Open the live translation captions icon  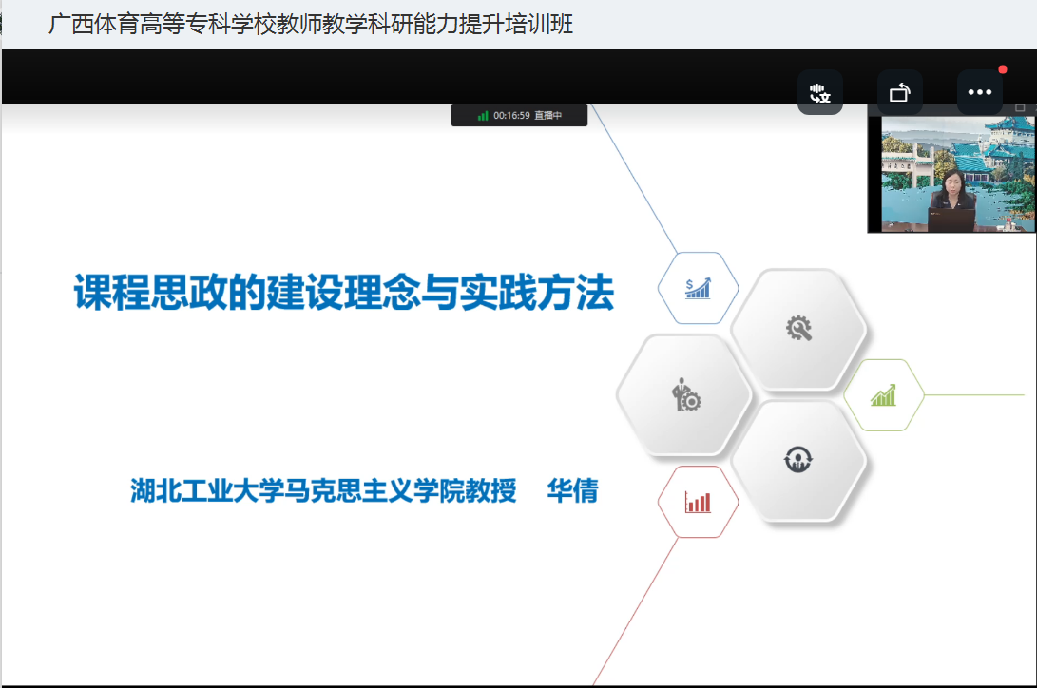[x=819, y=93]
